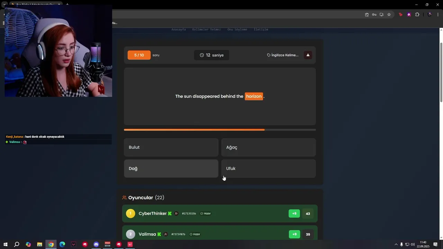Click the Valimsa player name

pos(147,234)
